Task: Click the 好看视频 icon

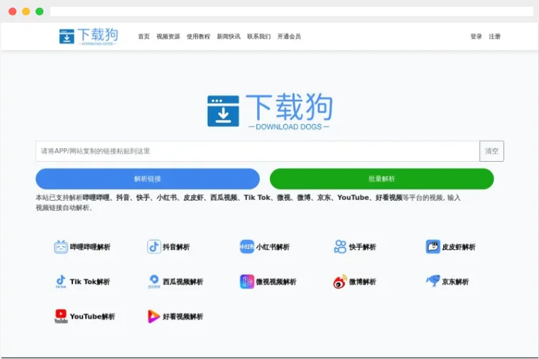Action: [153, 316]
